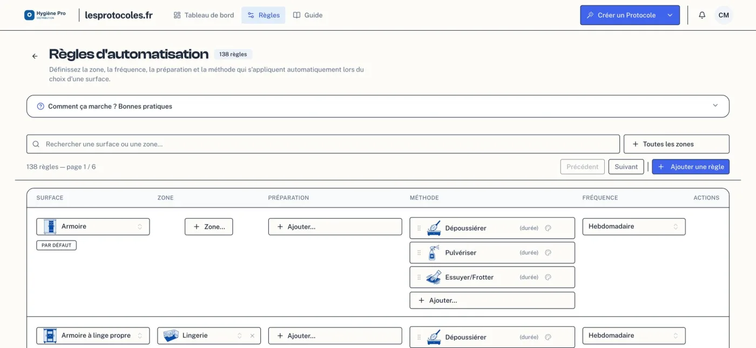
Task: Click the Armoire à linge propre icon
Action: 50,336
